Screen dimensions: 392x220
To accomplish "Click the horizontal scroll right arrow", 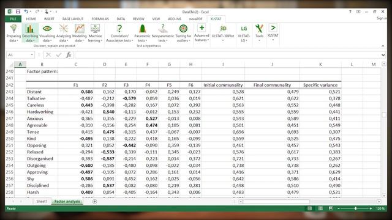I will tap(379, 202).
